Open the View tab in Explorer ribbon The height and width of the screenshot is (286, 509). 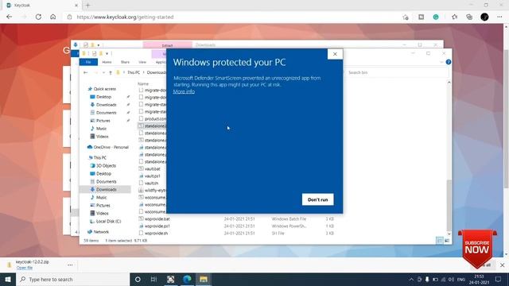tap(142, 62)
